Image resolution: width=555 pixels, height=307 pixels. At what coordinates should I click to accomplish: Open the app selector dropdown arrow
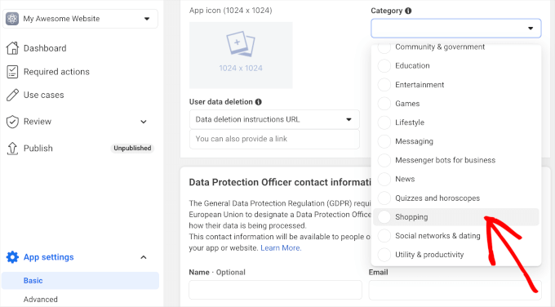pyautogui.click(x=147, y=19)
